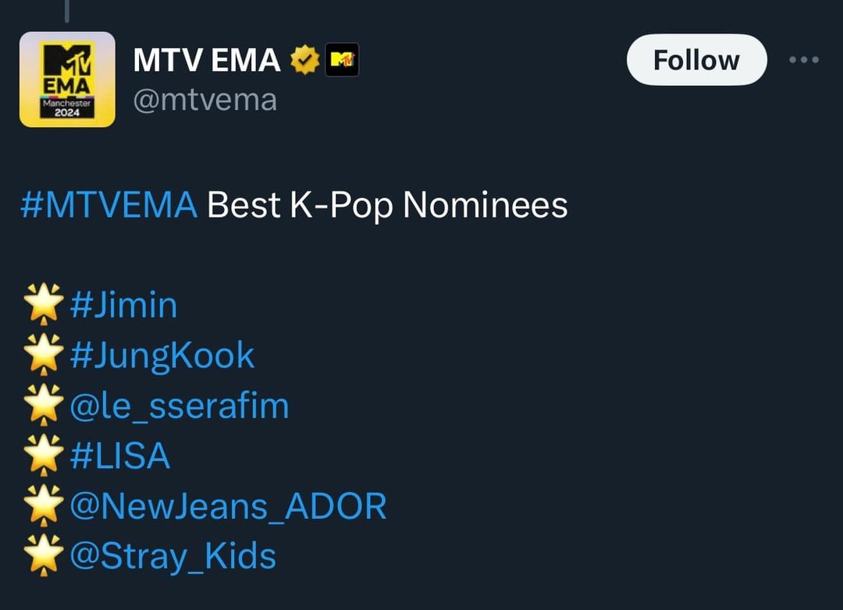
Task: Select the #Jimin hashtag
Action: [123, 305]
